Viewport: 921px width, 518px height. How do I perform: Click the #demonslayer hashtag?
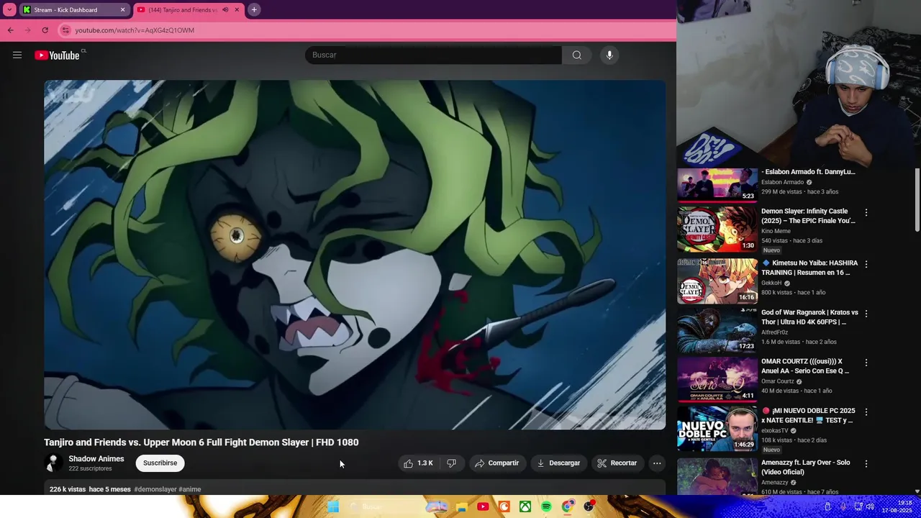155,489
